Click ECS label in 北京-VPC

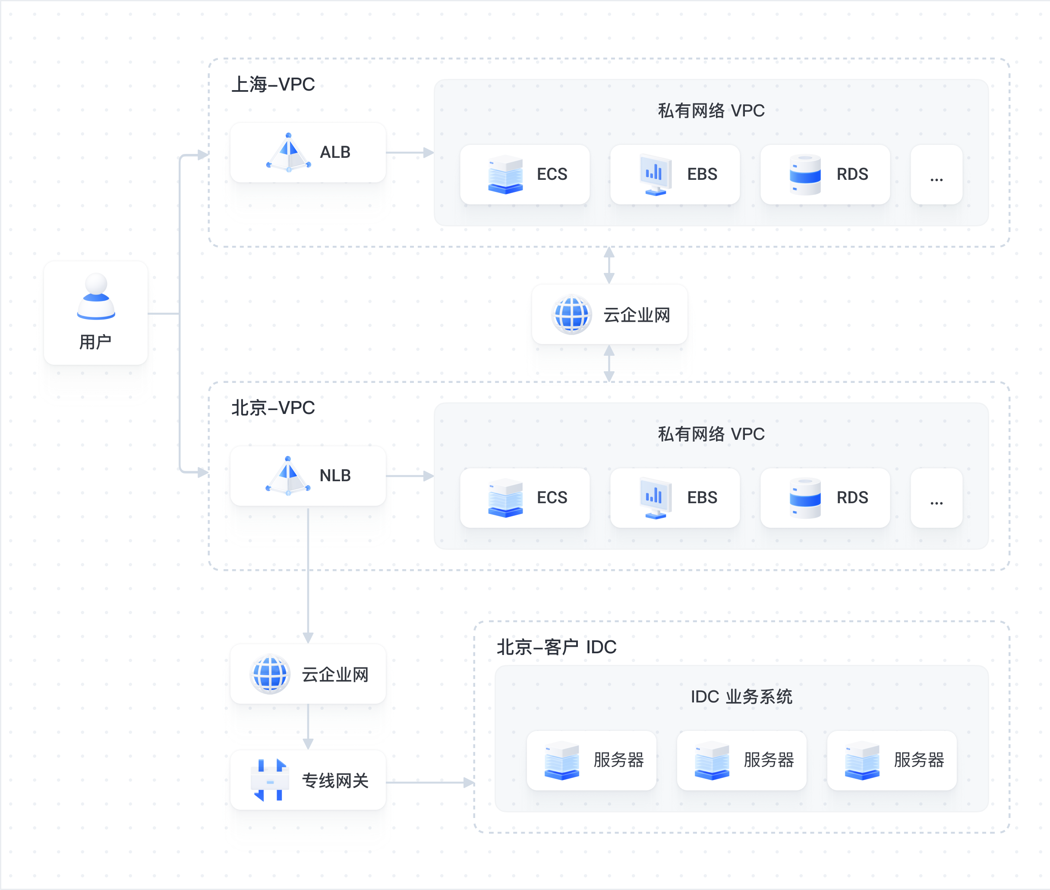(x=552, y=498)
